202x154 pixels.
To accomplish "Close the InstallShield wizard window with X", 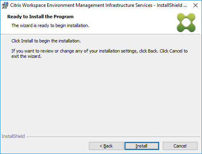I will coord(196,5).
